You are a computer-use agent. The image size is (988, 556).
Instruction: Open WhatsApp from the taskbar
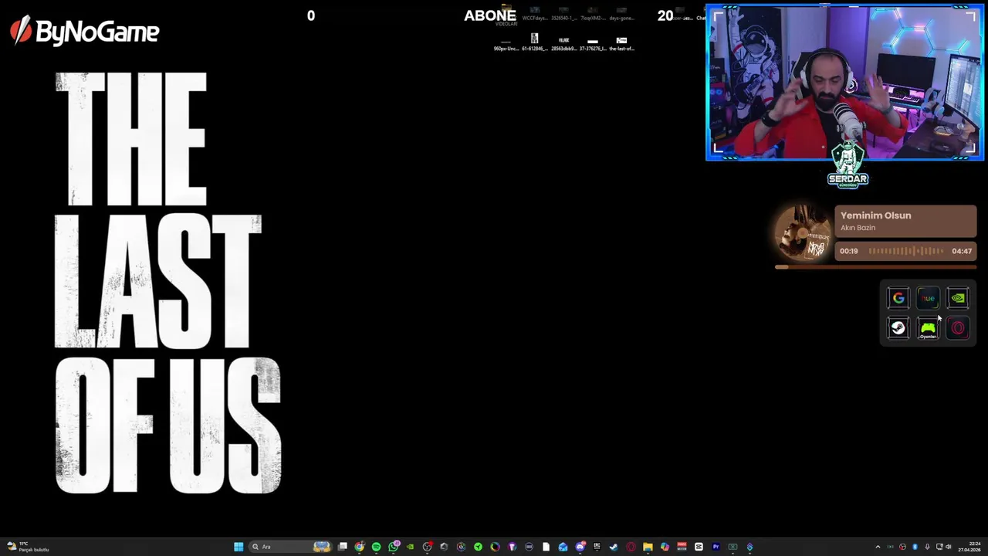(394, 547)
